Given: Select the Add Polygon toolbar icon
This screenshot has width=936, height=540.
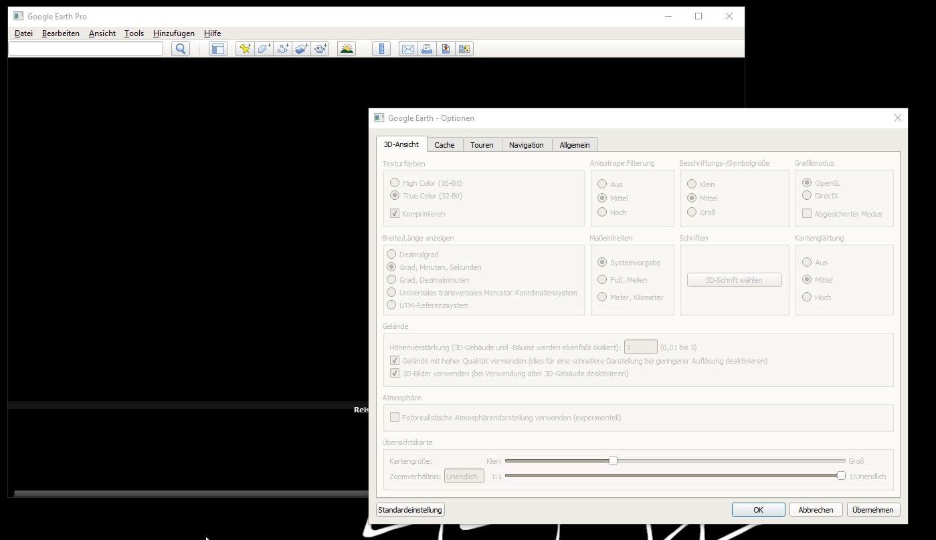Looking at the screenshot, I should click(x=264, y=49).
